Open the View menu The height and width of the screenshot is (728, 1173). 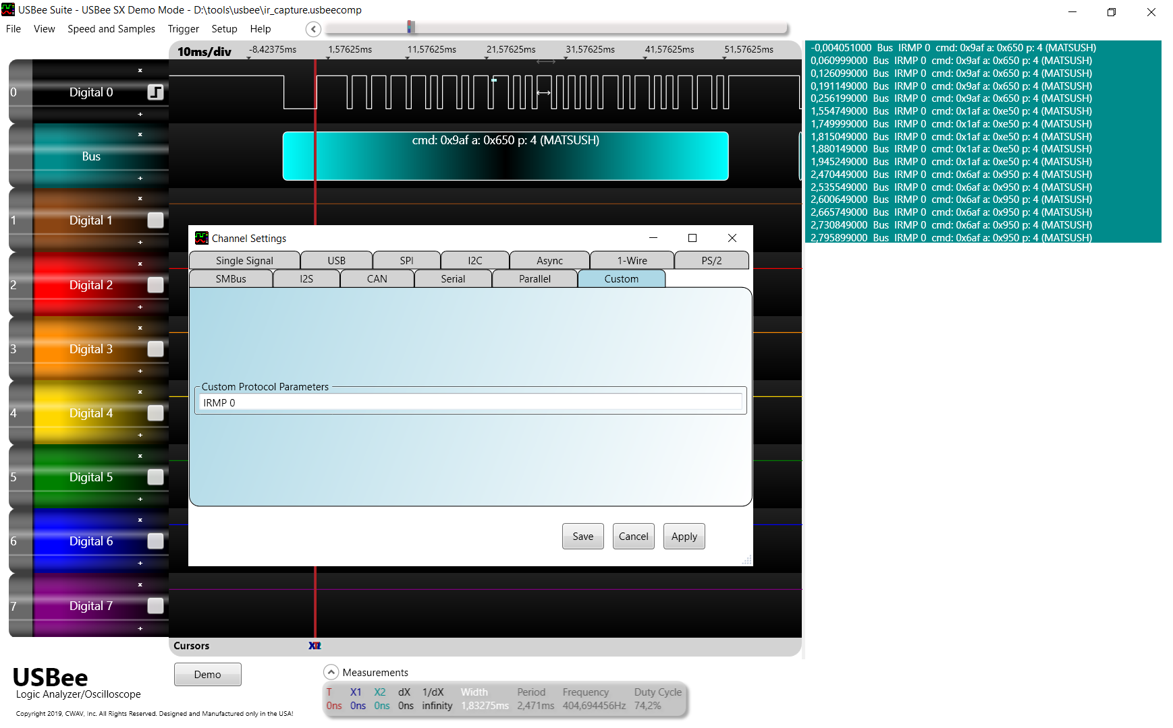pyautogui.click(x=45, y=29)
